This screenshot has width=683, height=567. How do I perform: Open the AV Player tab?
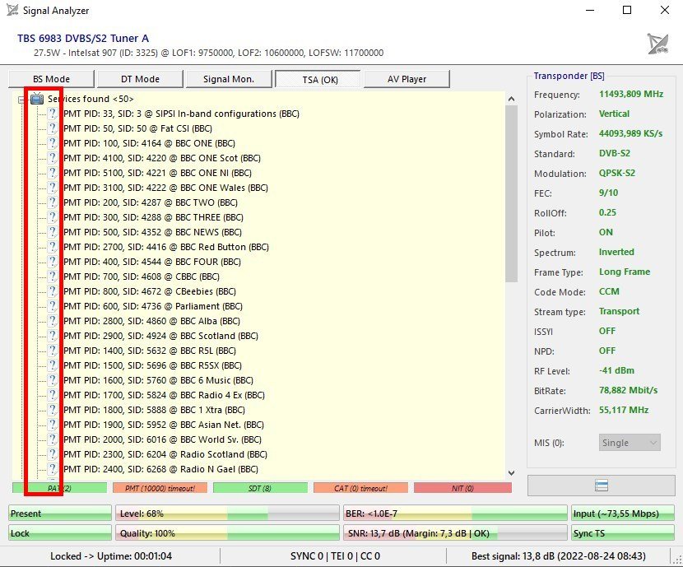pyautogui.click(x=407, y=79)
